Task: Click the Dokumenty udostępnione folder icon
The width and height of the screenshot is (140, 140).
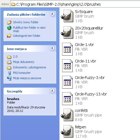Action: click(9, 68)
